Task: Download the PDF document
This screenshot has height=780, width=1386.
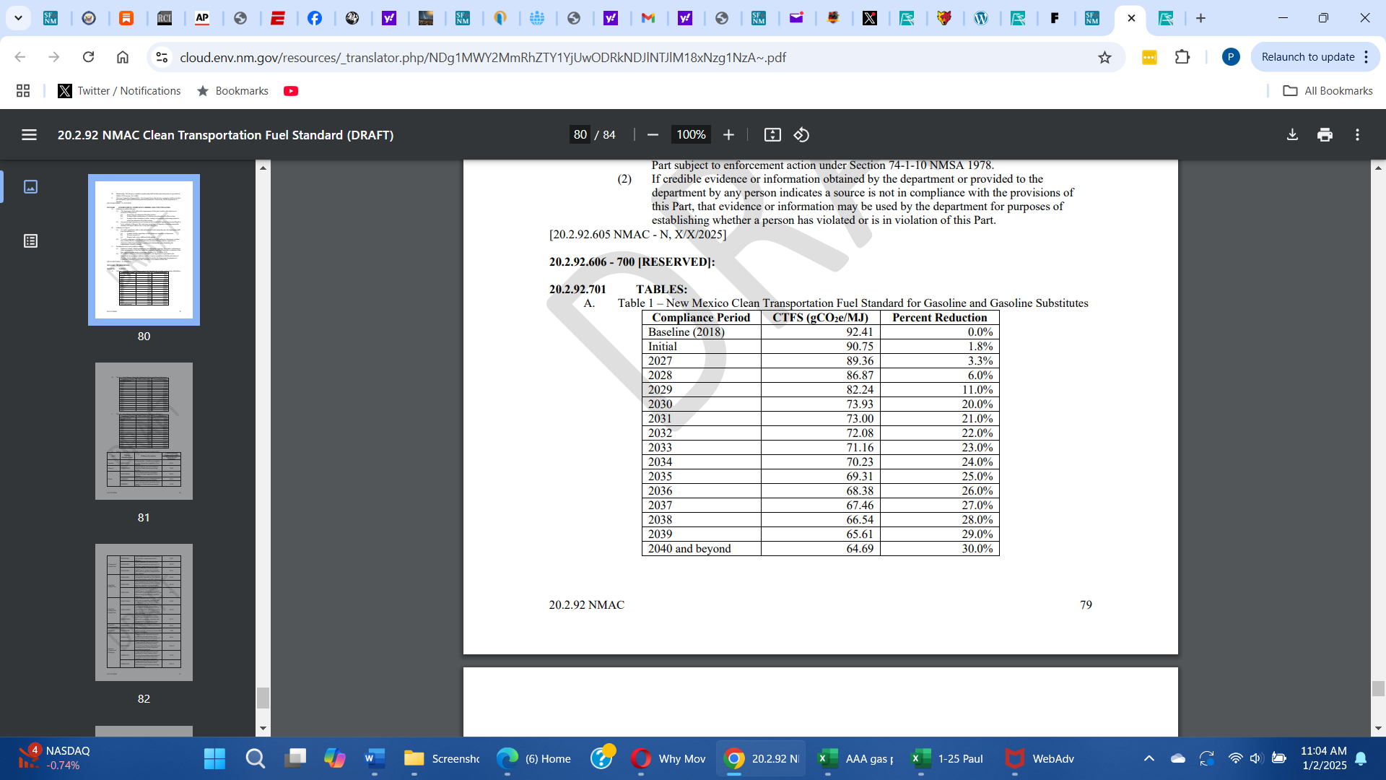Action: tap(1292, 135)
